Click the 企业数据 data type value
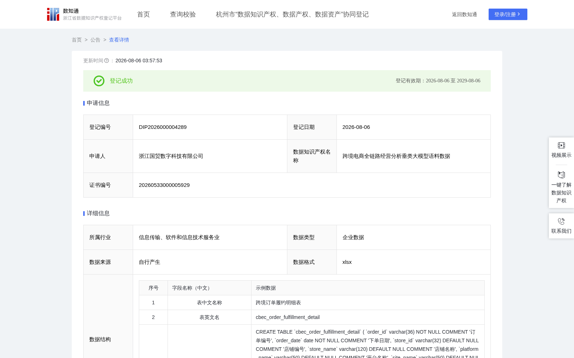This screenshot has width=574, height=358. point(353,237)
